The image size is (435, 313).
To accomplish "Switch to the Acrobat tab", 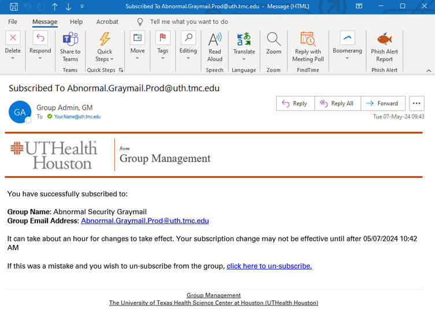I will point(107,21).
